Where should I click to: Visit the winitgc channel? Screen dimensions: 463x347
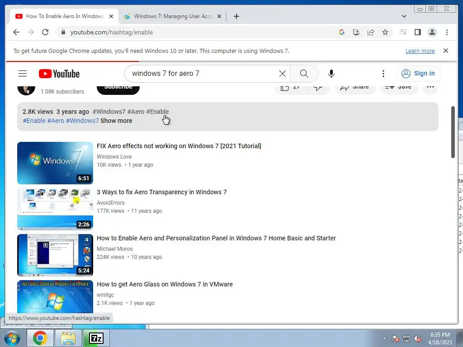pos(105,295)
